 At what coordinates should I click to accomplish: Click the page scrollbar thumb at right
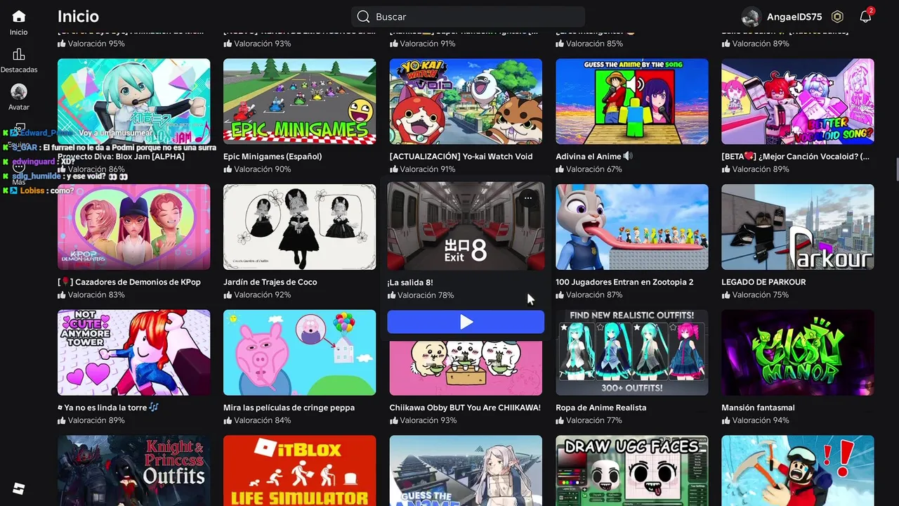896,169
